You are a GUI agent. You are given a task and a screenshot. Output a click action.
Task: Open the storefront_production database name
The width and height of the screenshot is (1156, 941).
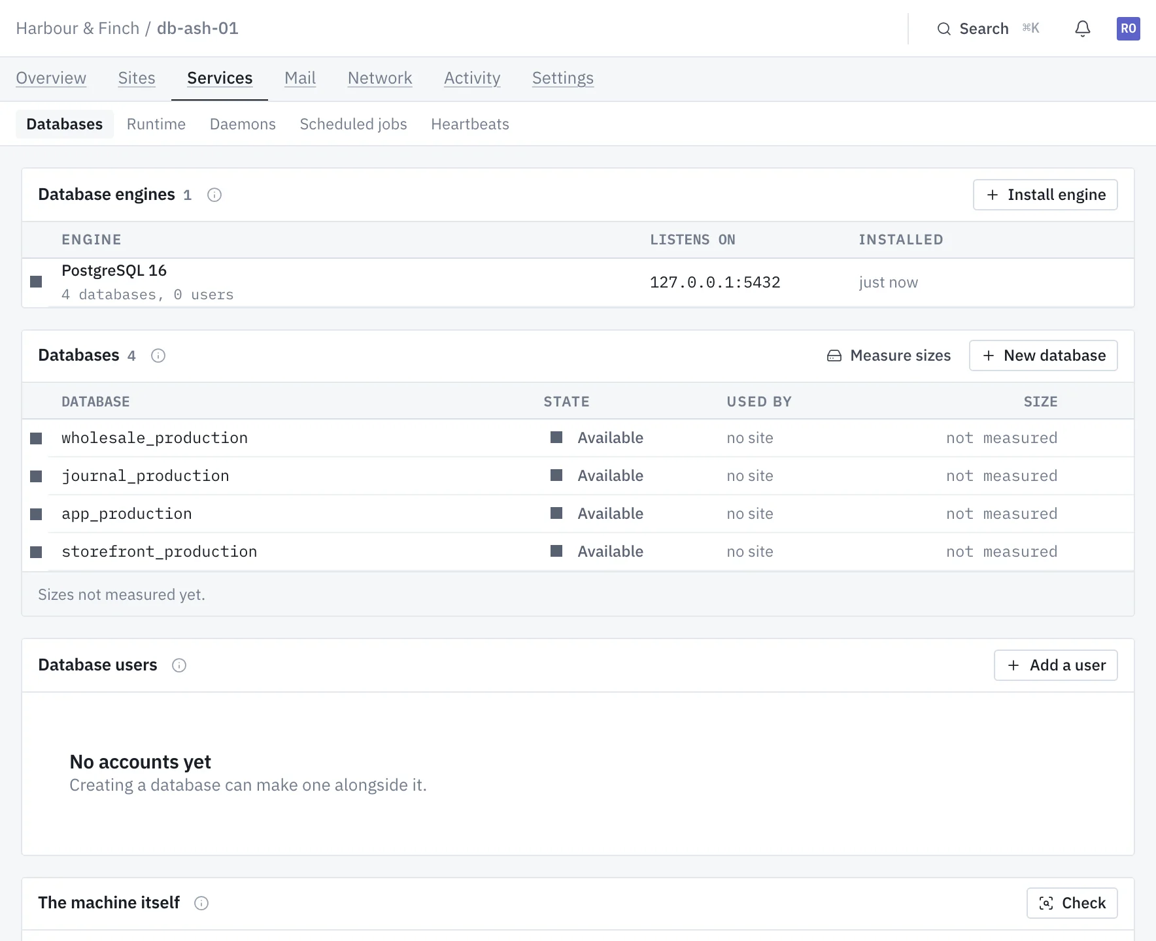pos(160,552)
